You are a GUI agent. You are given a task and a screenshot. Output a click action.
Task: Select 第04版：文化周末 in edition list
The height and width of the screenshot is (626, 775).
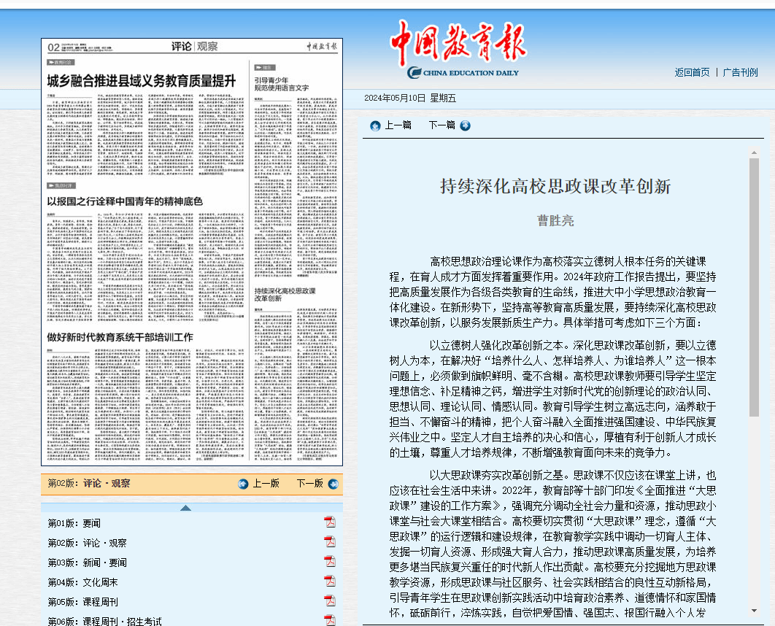coord(82,582)
